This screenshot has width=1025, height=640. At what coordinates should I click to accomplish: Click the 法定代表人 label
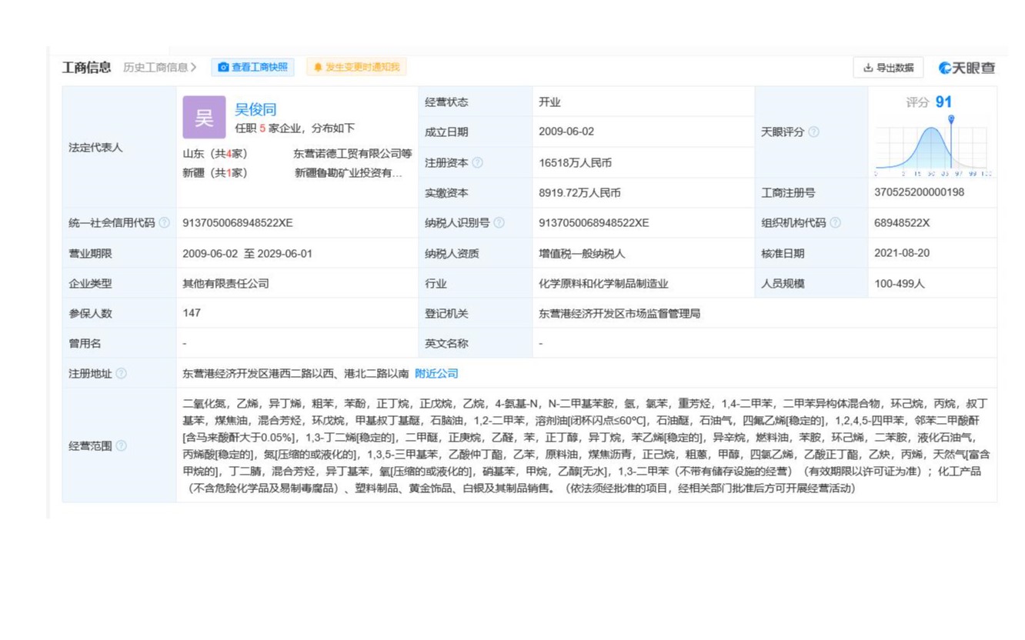tap(95, 148)
